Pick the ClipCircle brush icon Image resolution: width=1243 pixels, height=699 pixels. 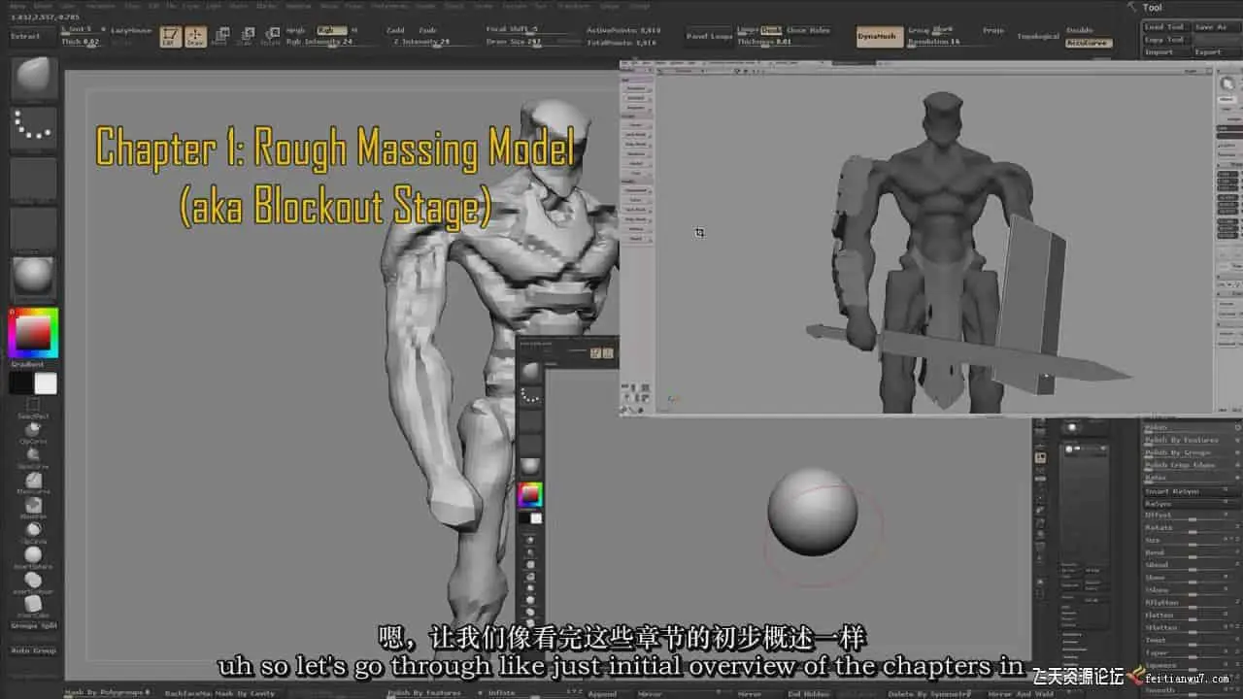point(33,530)
